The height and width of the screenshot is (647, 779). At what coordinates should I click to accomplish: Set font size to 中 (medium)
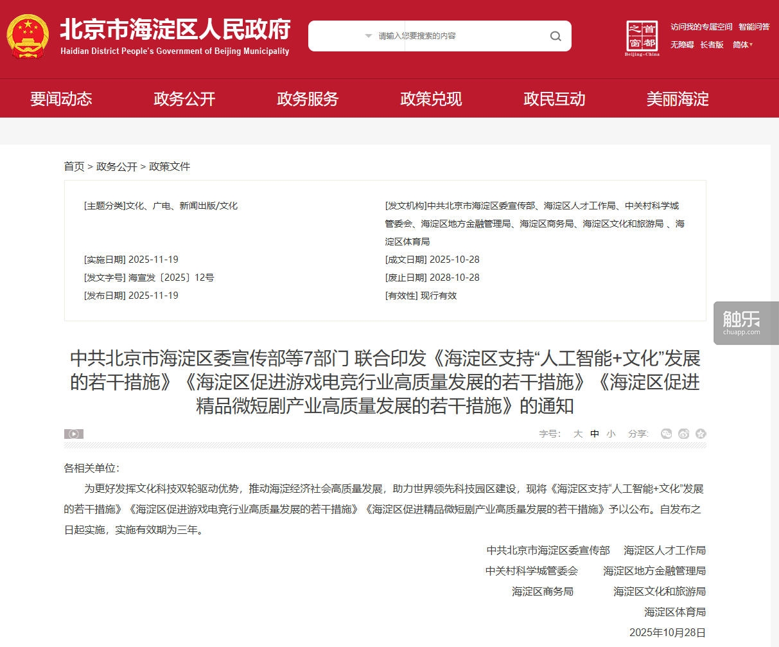pos(595,434)
